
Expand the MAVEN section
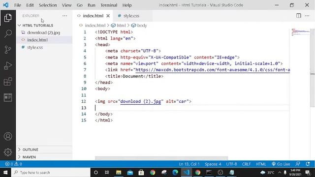[29, 157]
